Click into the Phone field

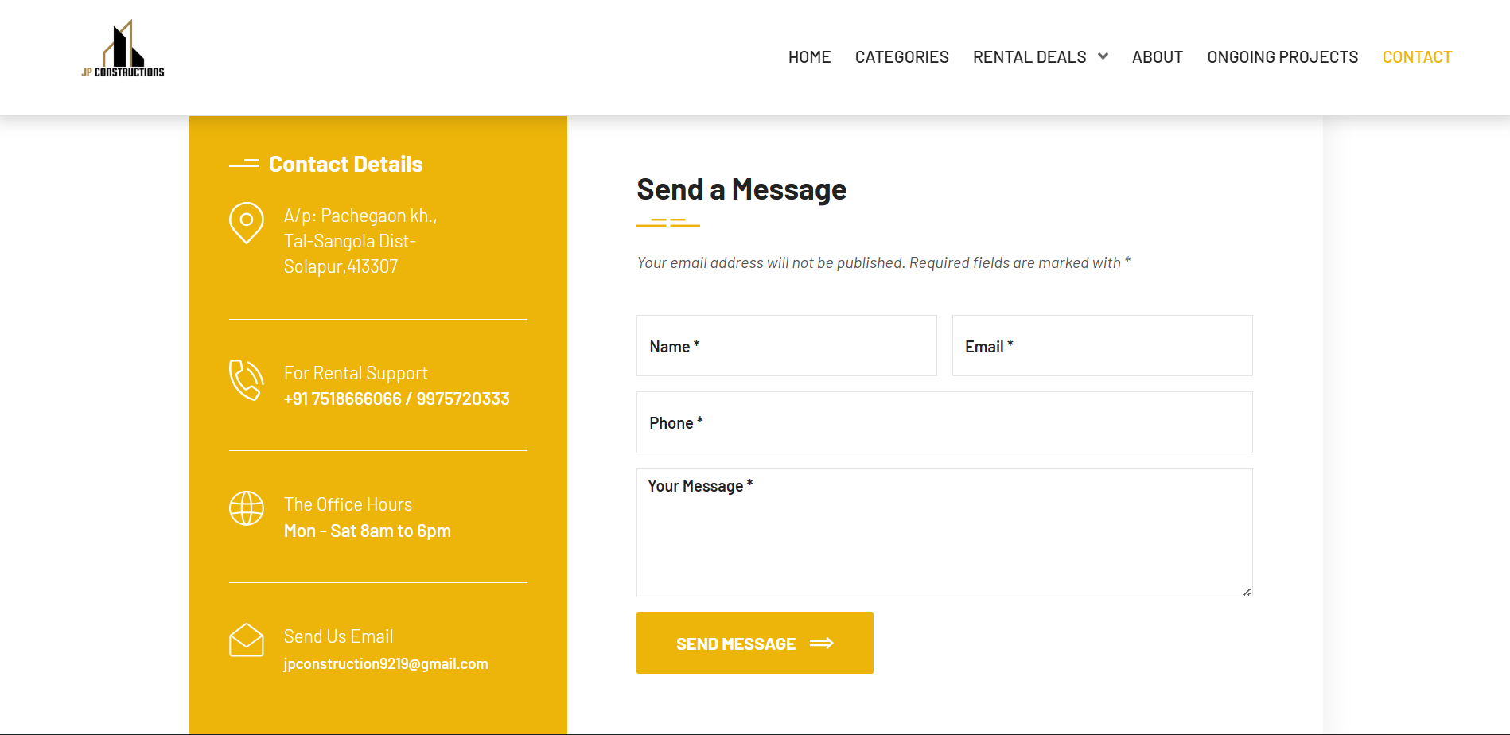tap(944, 422)
